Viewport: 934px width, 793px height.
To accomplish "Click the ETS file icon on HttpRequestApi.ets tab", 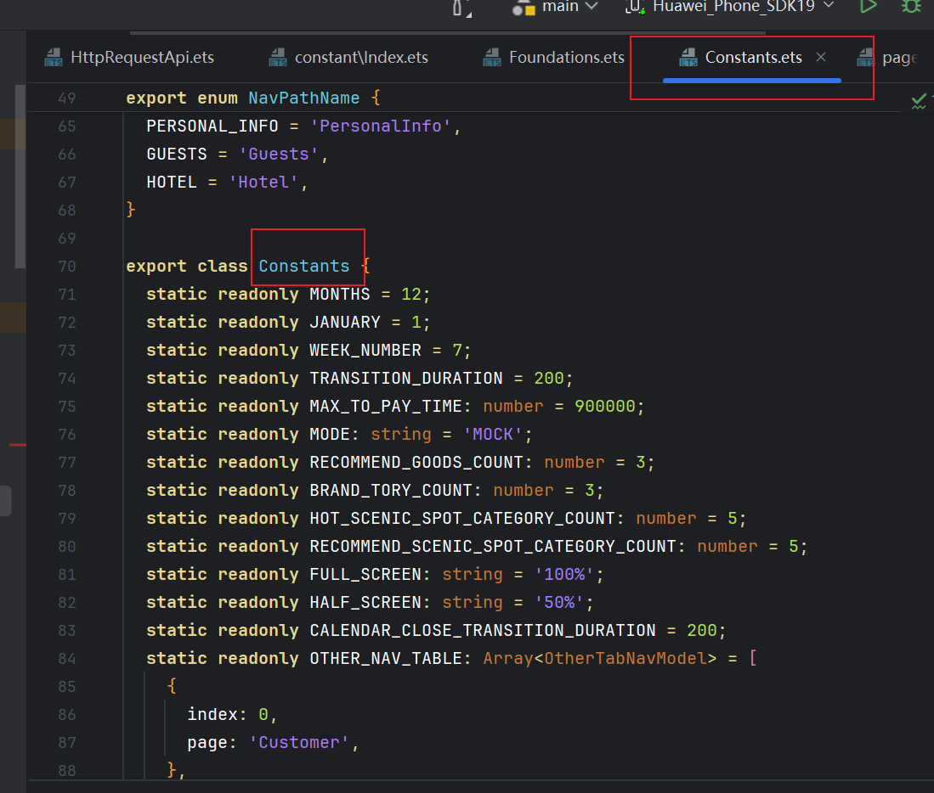I will pyautogui.click(x=54, y=58).
